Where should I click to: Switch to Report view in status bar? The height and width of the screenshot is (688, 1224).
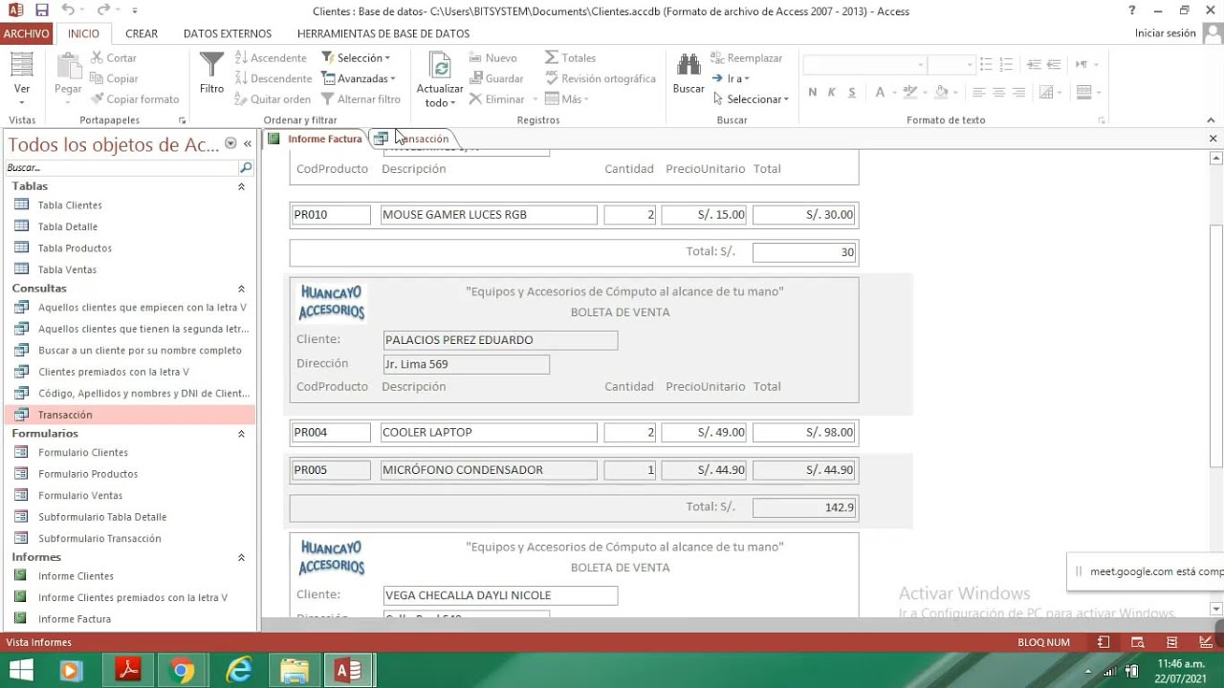coord(1104,642)
